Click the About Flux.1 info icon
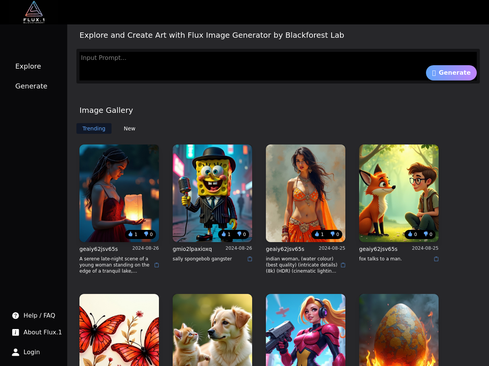Image resolution: width=489 pixels, height=366 pixels. pos(16,332)
